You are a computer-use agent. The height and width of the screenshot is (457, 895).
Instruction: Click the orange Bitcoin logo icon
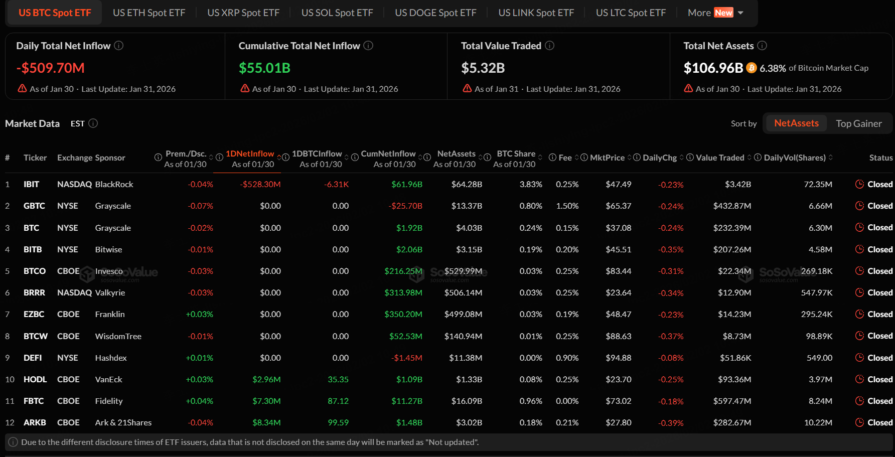coord(751,68)
